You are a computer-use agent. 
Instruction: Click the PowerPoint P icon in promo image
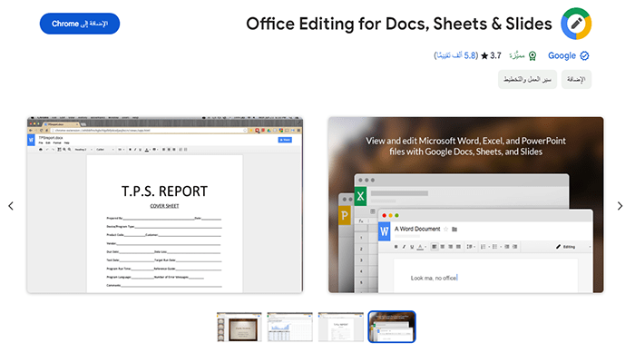tap(344, 216)
